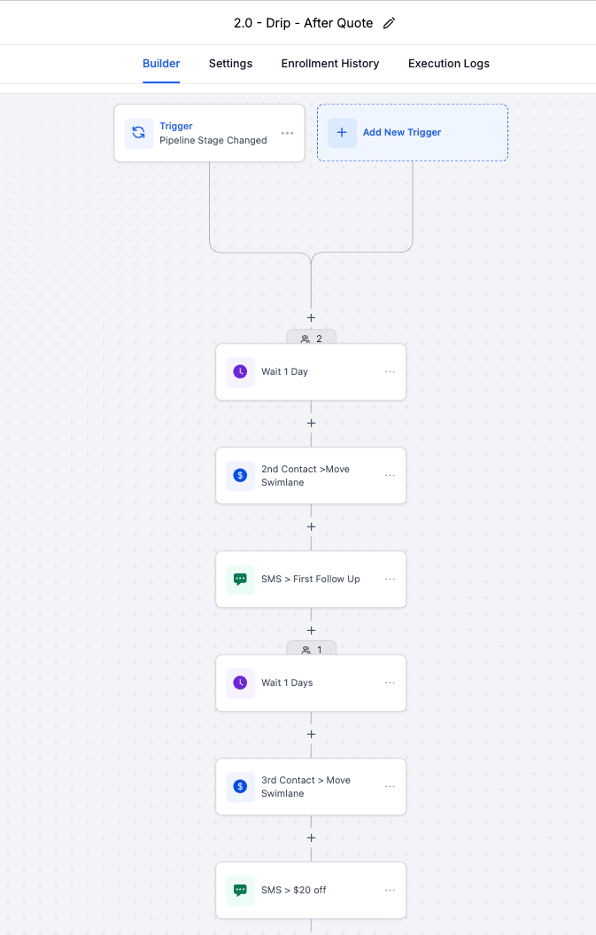Screen dimensions: 596x935
Task: Click the chat icon on SMS First Follow Up
Action: (x=240, y=580)
